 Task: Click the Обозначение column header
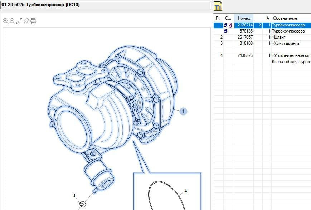click(x=285, y=18)
